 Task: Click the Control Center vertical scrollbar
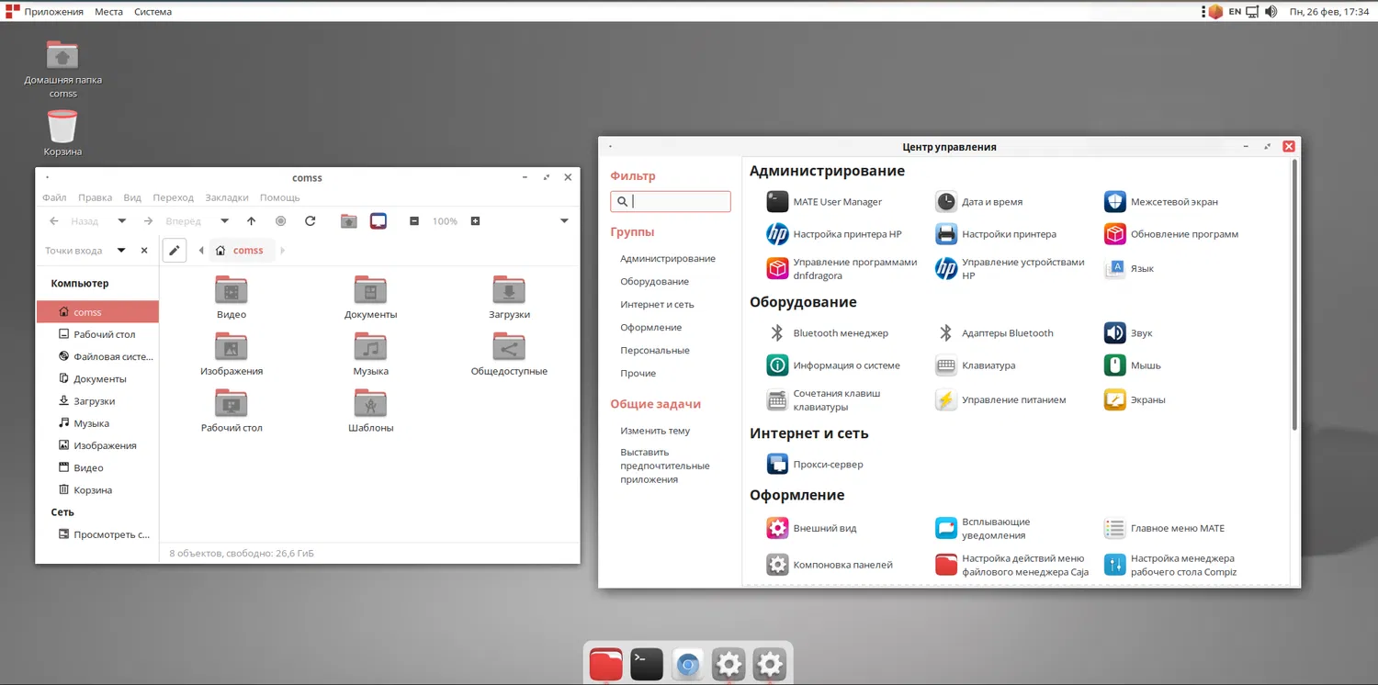(1294, 294)
